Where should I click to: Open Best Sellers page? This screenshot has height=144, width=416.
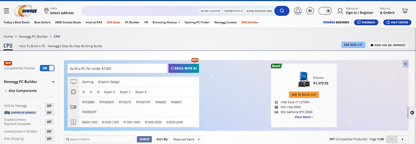[43, 22]
